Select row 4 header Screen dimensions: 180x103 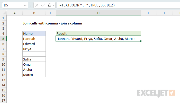coord(3,33)
